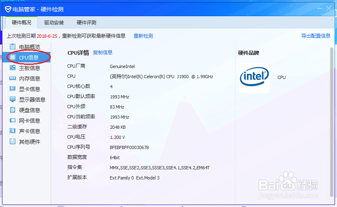Click the CPU序列号 label
The width and height of the screenshot is (337, 207).
[x=79, y=147]
